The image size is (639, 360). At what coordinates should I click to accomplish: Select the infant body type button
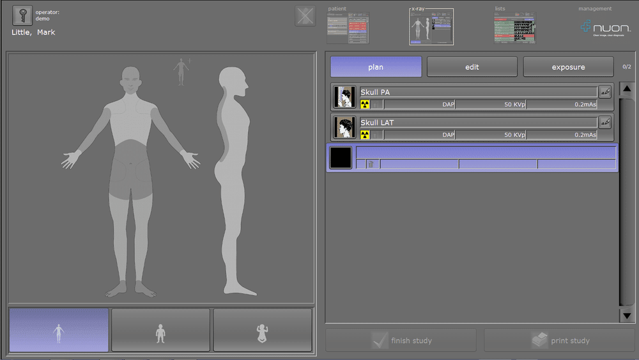point(262,330)
